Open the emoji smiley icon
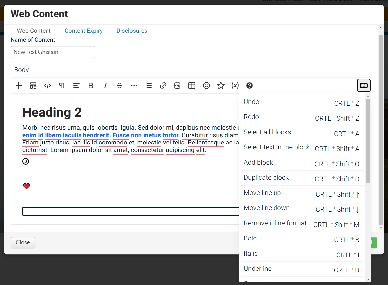The image size is (388, 285). pyautogui.click(x=207, y=86)
